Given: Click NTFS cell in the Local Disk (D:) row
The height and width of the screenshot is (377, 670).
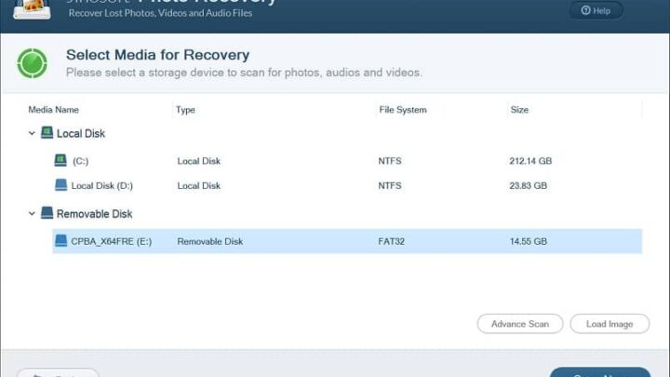Looking at the screenshot, I should (x=390, y=185).
